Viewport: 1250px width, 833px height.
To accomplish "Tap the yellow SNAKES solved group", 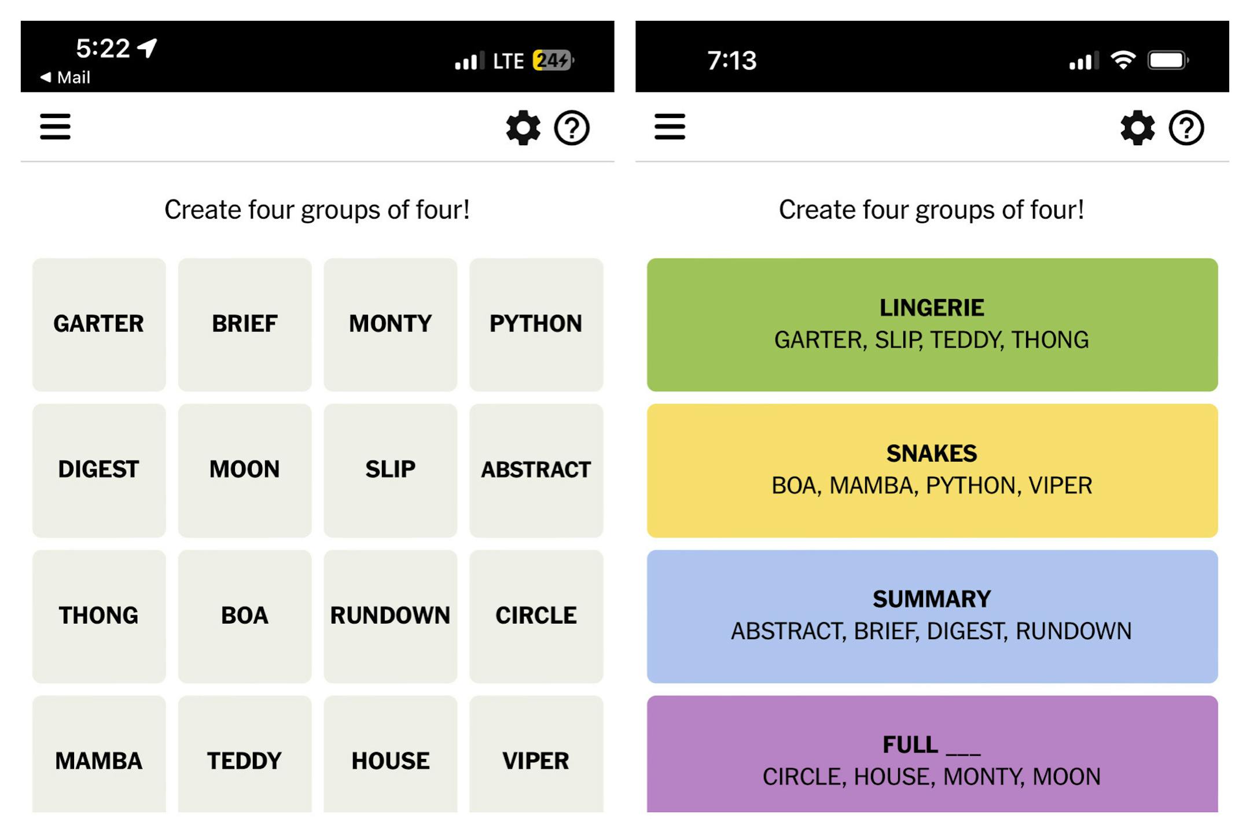I will click(932, 470).
